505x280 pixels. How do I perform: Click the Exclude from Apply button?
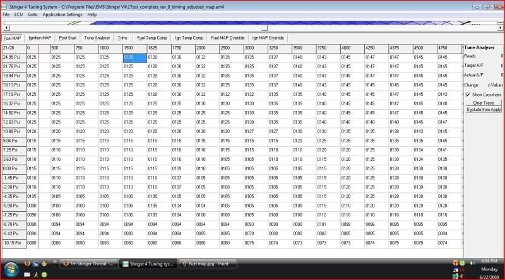[484, 110]
